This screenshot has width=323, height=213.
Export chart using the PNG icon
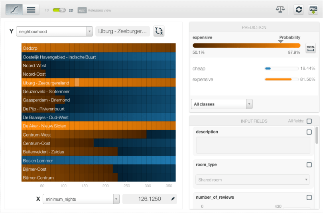coord(313,10)
